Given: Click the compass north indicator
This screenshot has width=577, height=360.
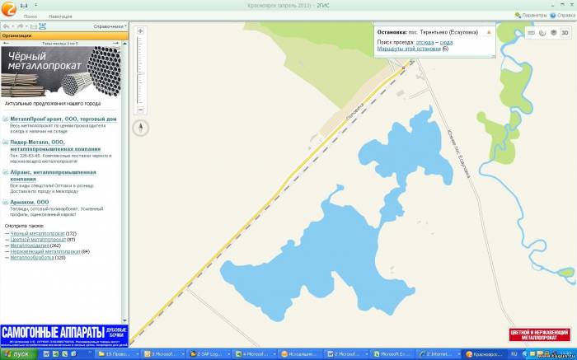Looking at the screenshot, I should tap(141, 128).
